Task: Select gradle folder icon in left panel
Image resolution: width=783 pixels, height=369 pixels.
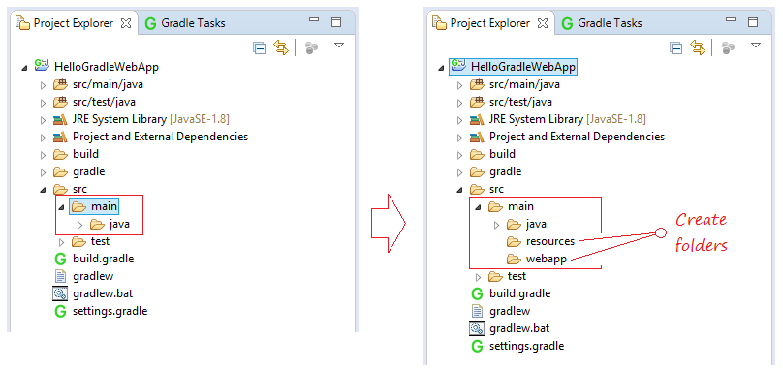Action: 60,171
